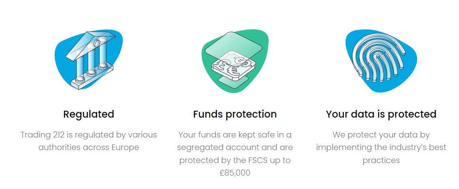Select the "Your data is protected" heading
This screenshot has width=459, height=189.
coord(381,114)
